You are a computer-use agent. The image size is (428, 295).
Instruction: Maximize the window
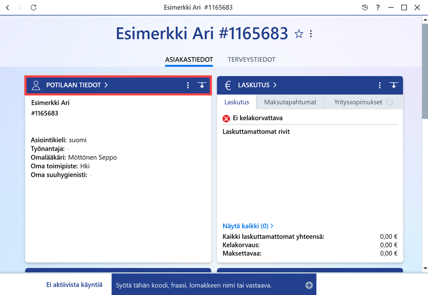tap(404, 7)
